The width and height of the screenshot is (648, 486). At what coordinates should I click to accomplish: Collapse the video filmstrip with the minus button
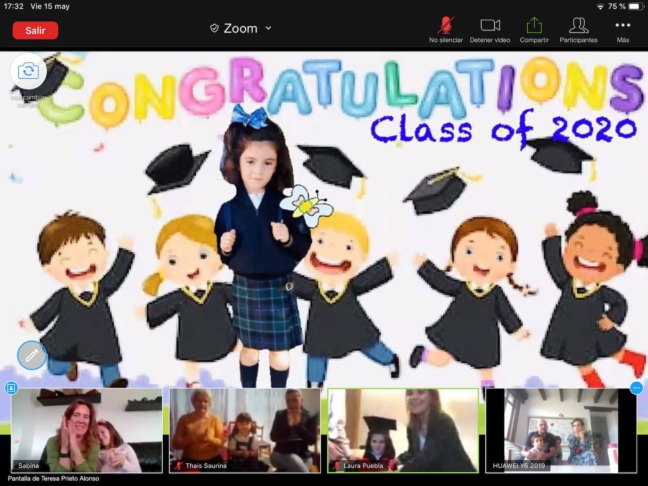(636, 387)
